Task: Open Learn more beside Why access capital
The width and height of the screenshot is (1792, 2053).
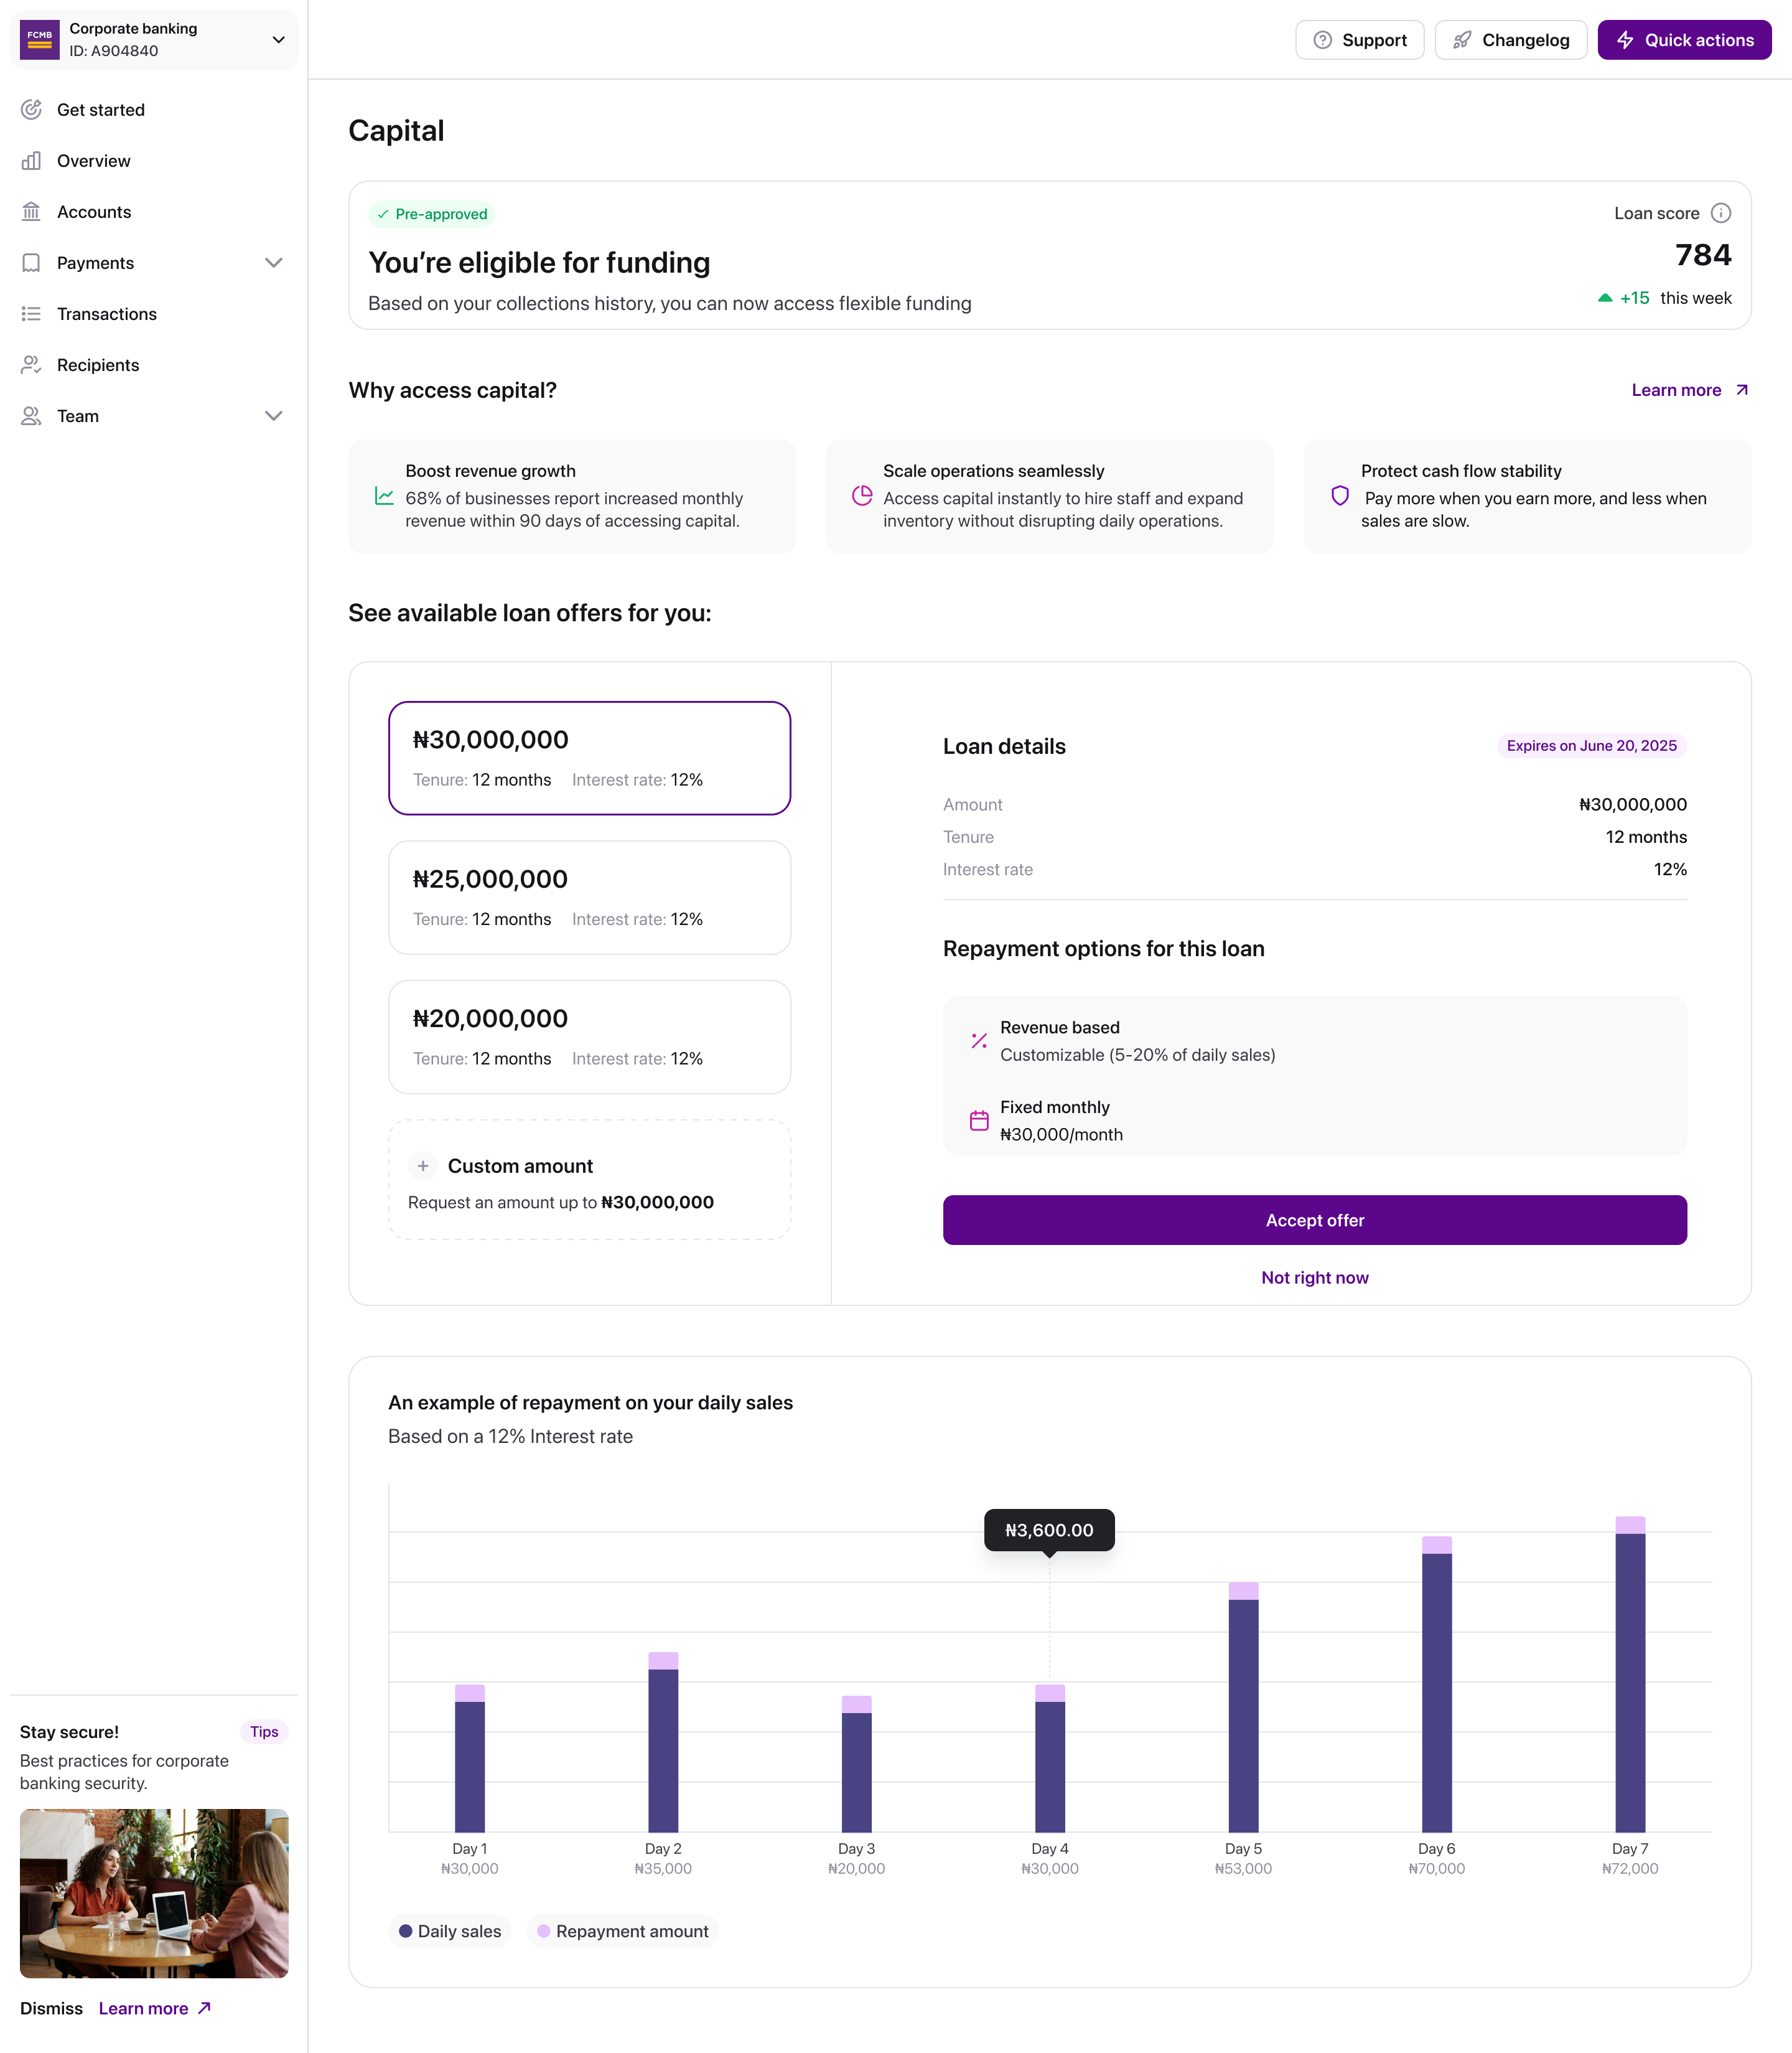Action: pyautogui.click(x=1690, y=390)
